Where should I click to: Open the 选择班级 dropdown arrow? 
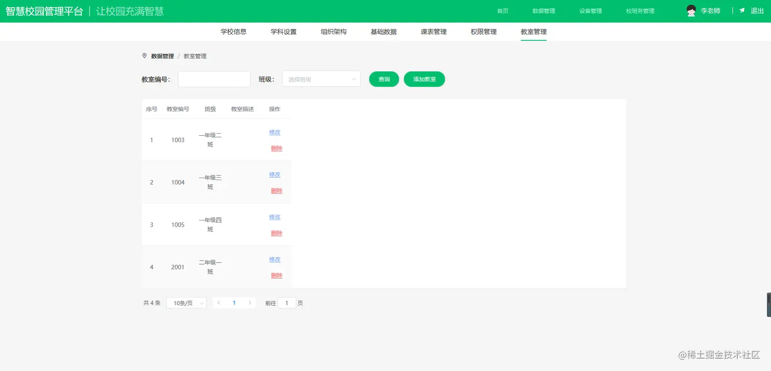pyautogui.click(x=354, y=79)
